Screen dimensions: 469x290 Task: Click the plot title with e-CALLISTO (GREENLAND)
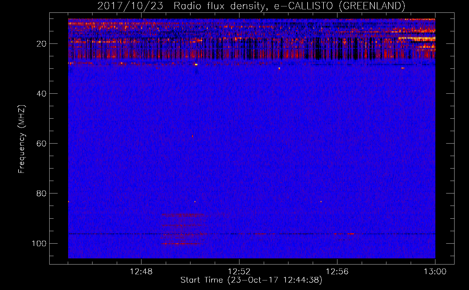pyautogui.click(x=251, y=6)
